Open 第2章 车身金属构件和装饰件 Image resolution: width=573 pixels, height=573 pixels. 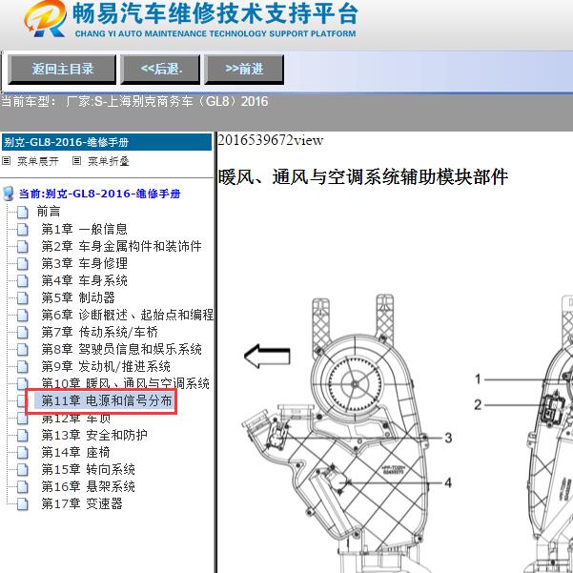click(x=121, y=246)
